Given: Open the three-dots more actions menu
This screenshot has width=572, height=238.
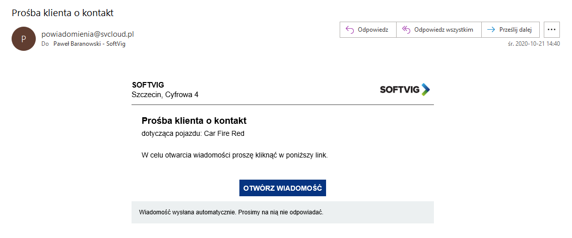Looking at the screenshot, I should point(552,30).
